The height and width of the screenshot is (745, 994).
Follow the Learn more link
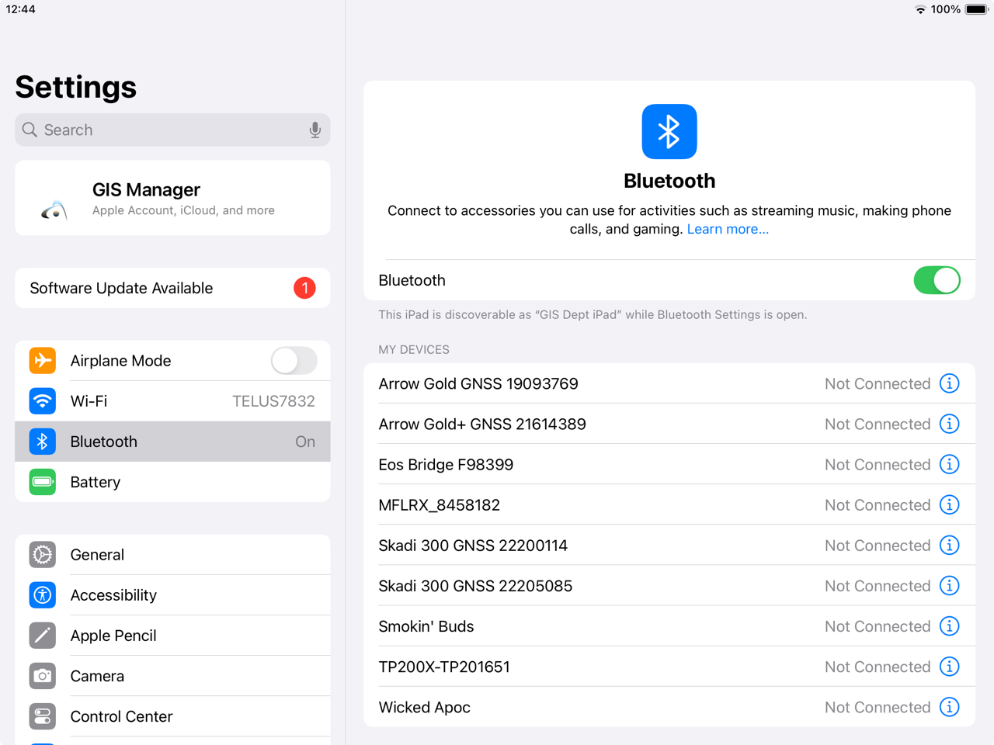pos(728,229)
